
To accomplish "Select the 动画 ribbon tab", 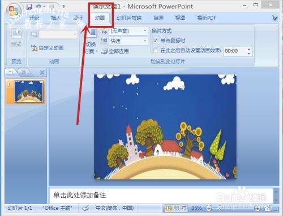I will click(100, 18).
